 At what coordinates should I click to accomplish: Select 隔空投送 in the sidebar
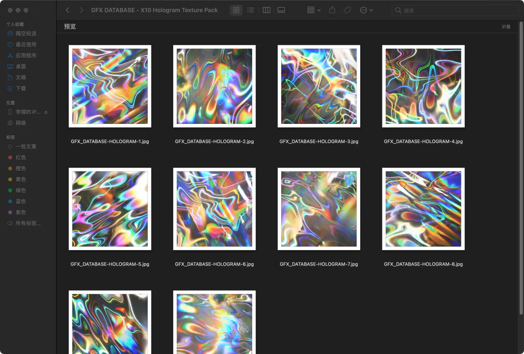click(x=26, y=34)
